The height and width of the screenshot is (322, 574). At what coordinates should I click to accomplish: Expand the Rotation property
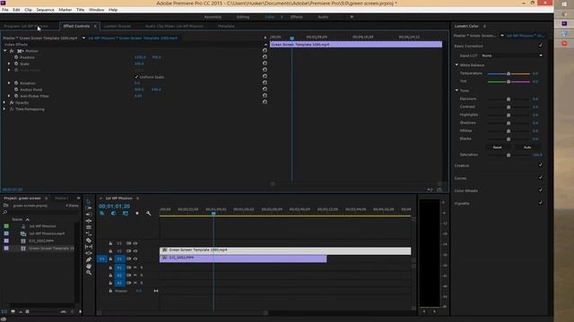tap(9, 83)
